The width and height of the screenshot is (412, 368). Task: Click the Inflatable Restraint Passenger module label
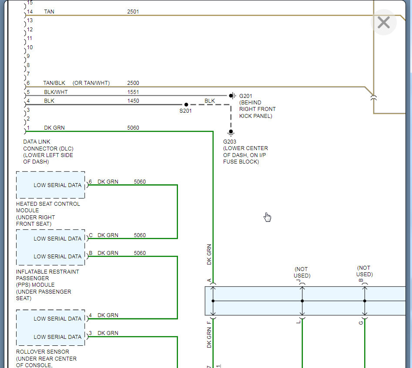[47, 285]
